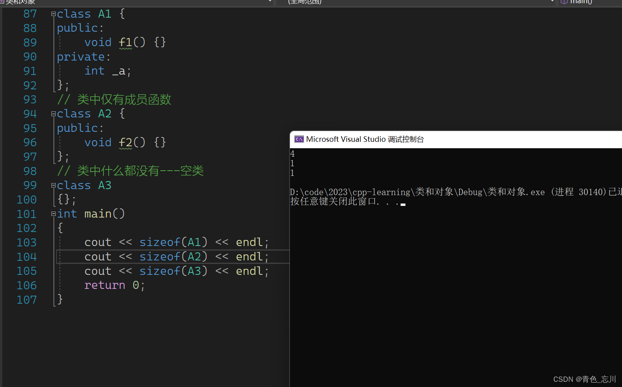The image size is (622, 387).
Task: Click the class A3 declaration text
Action: click(x=84, y=185)
